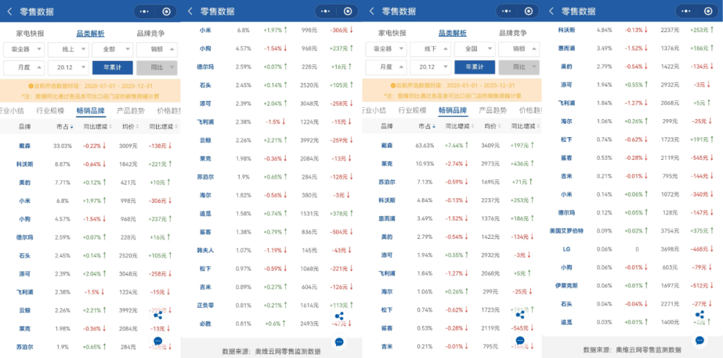
Task: Open 价格趋势 sub-tab on 线下 screen
Action: (x=530, y=110)
